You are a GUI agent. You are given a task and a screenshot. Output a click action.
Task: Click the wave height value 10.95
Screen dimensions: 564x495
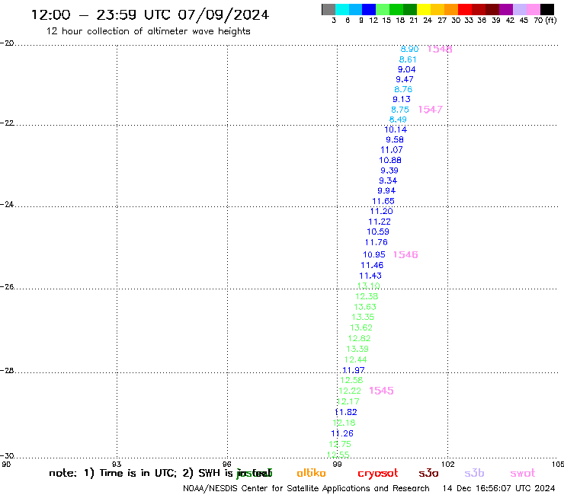(x=373, y=254)
